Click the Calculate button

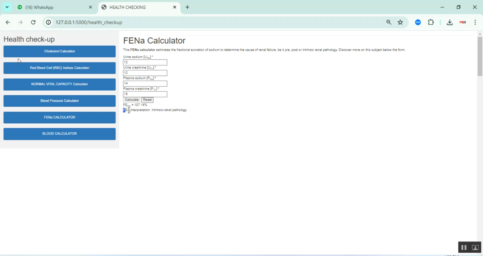(132, 100)
